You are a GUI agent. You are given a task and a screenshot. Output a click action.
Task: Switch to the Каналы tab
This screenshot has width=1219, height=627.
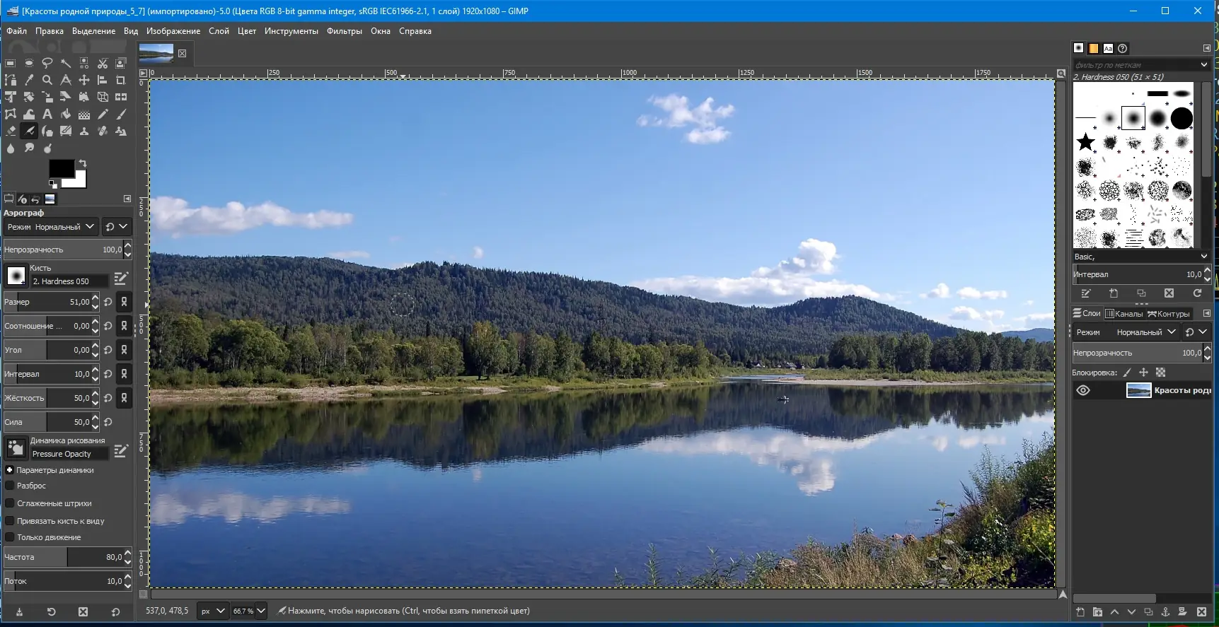[x=1123, y=314]
